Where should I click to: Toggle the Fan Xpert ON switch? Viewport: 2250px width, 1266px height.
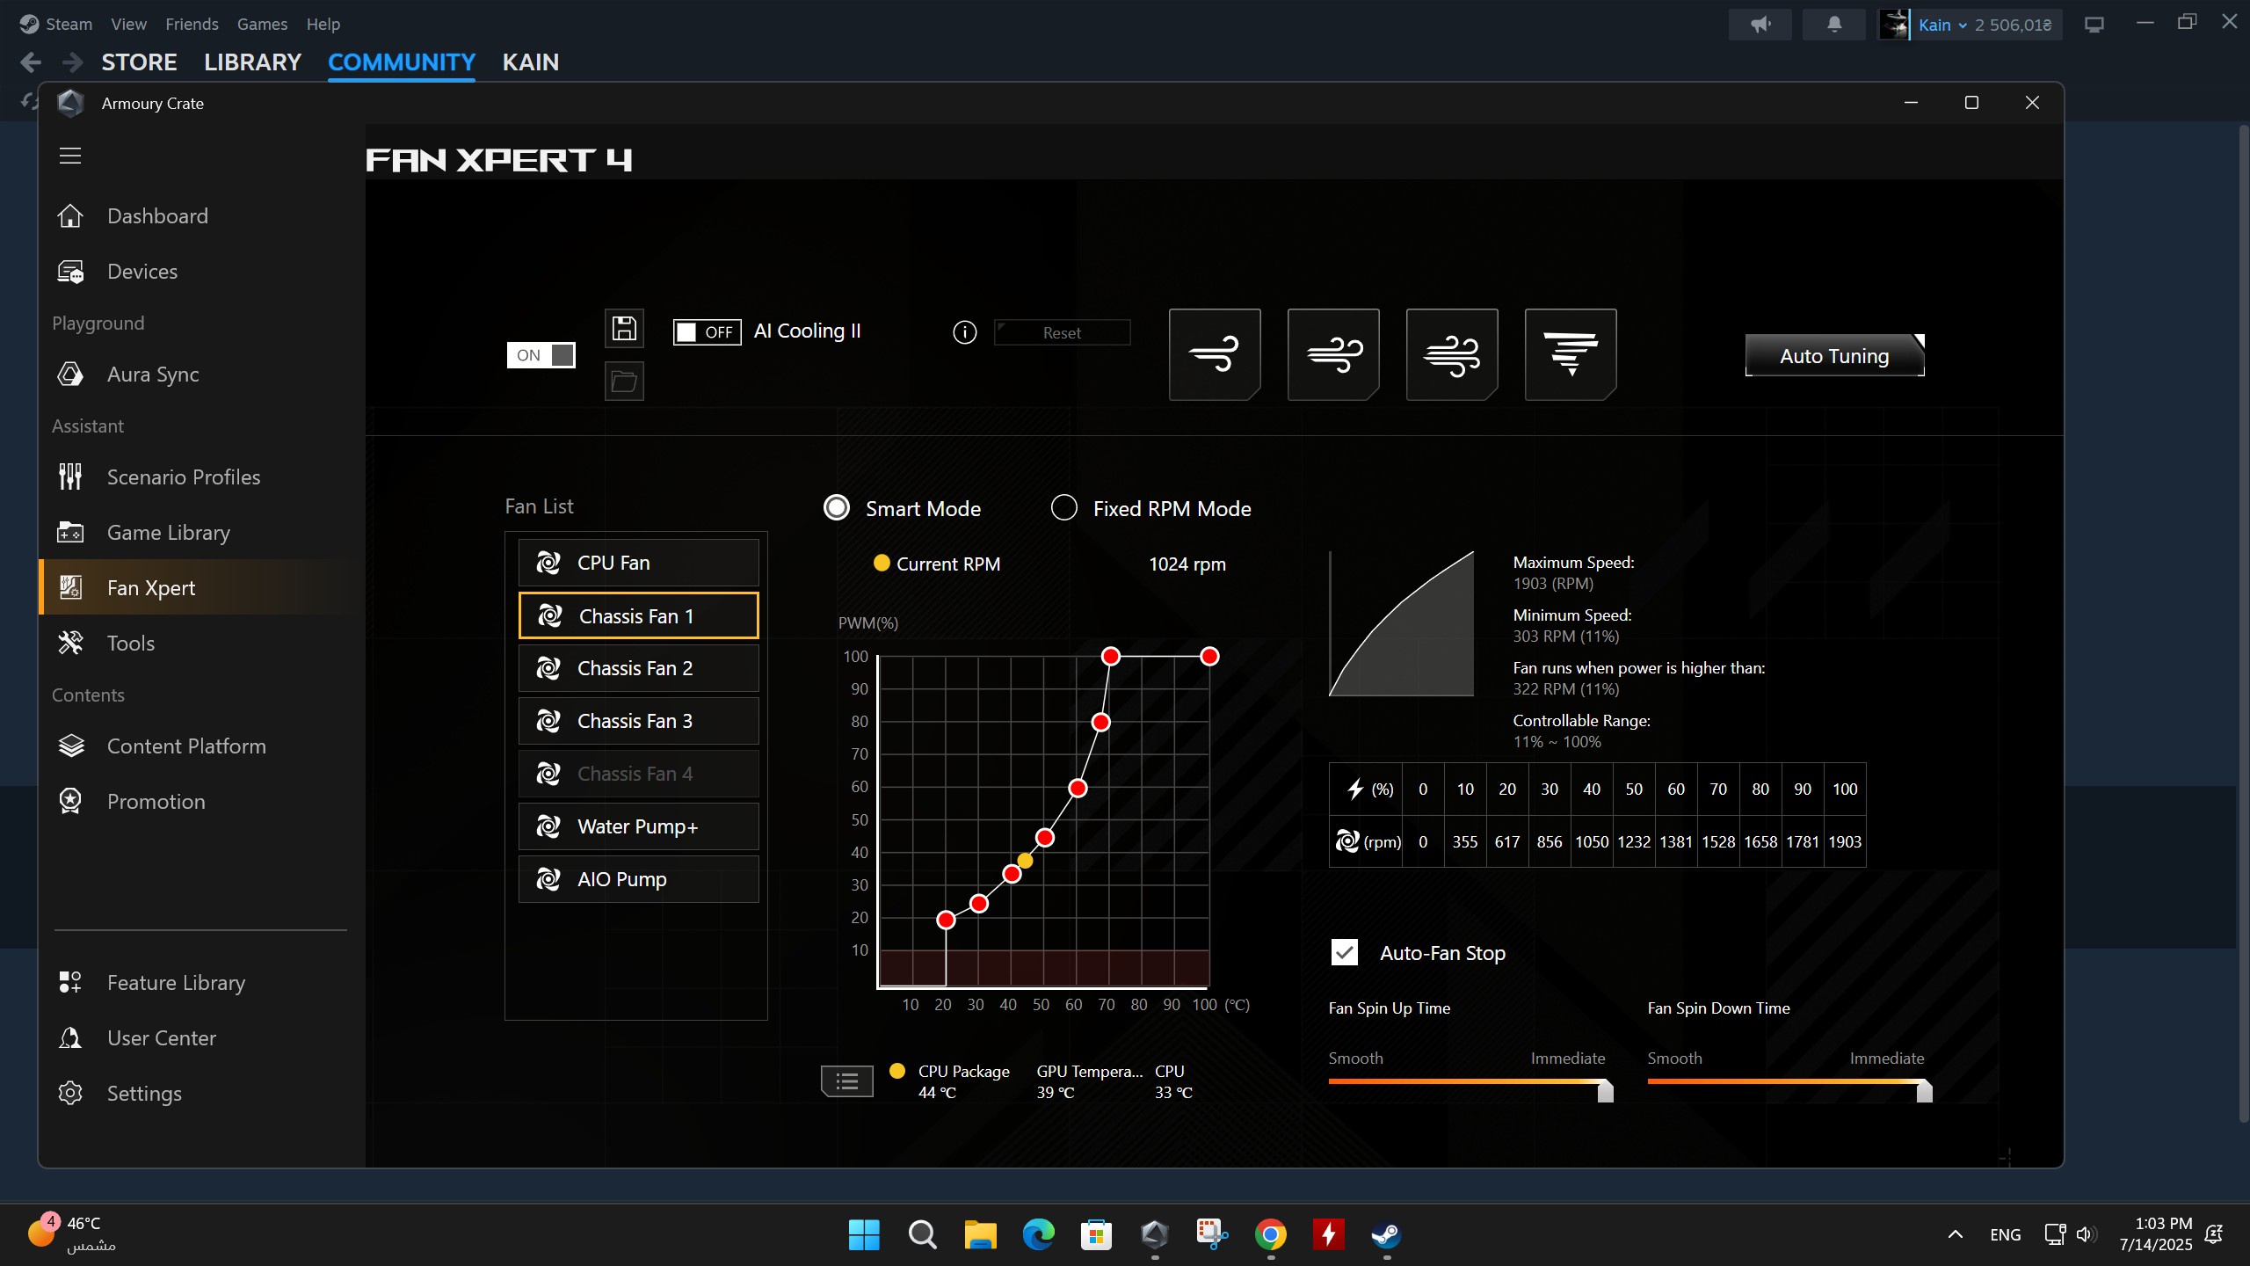coord(541,355)
